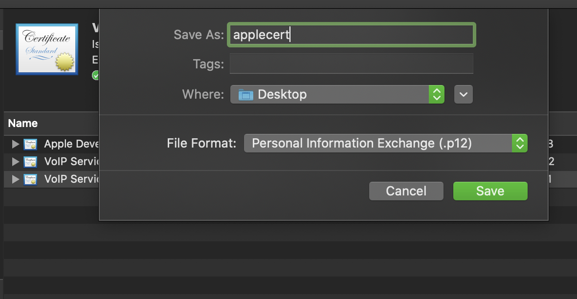Viewport: 577px width, 299px height.
Task: Click the certificate icon on the first VoIP Service row
Action: click(x=30, y=161)
